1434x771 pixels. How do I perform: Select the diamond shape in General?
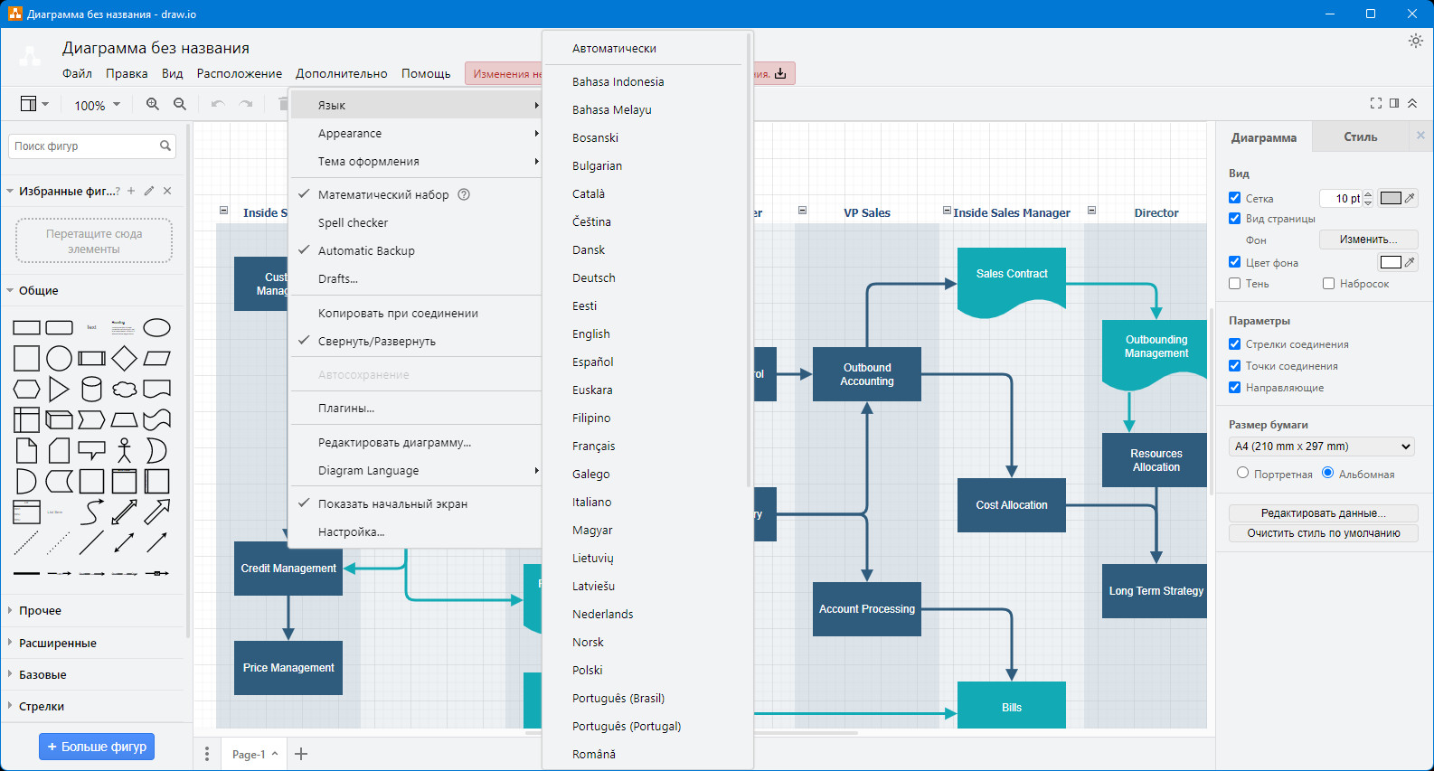[124, 358]
